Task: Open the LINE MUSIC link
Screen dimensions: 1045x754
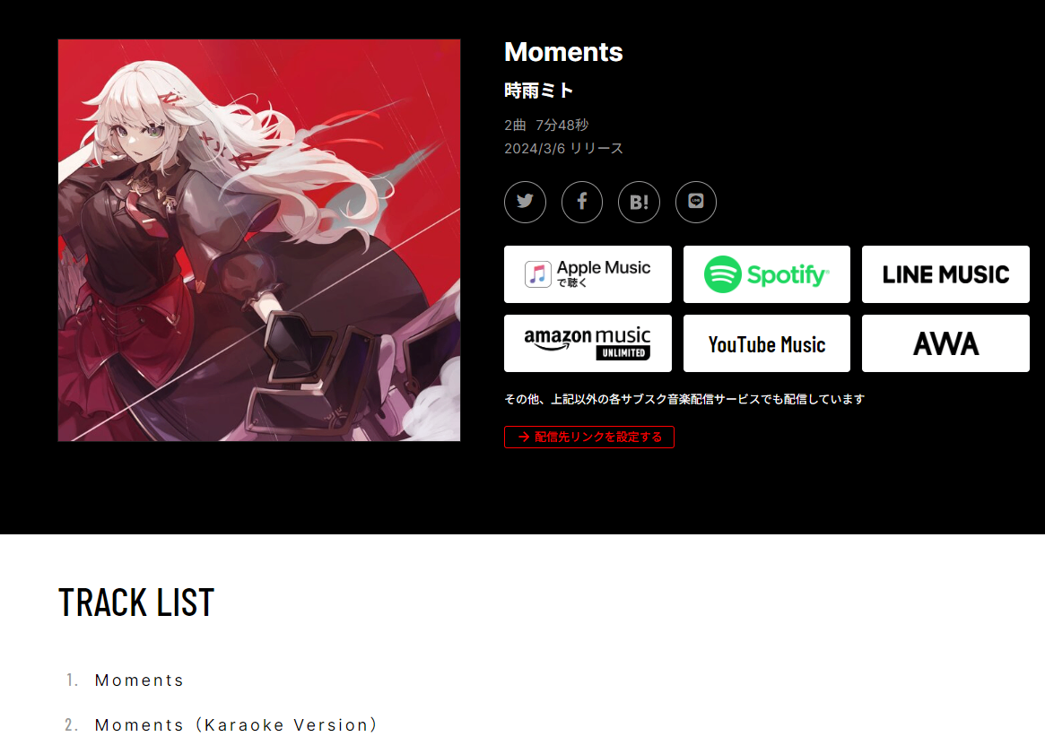Action: 945,274
